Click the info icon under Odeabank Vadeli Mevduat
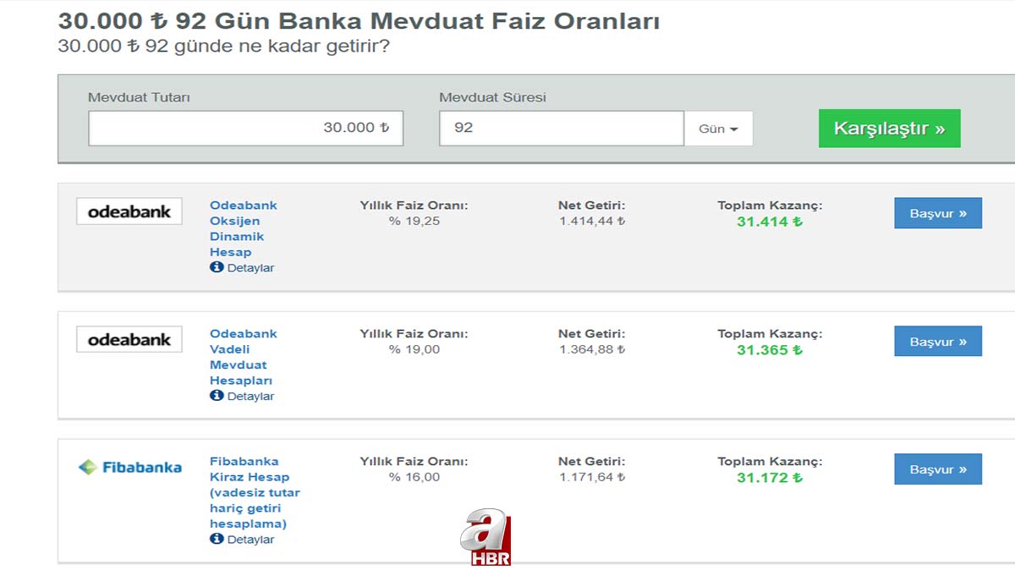The height and width of the screenshot is (570, 1015). (x=217, y=396)
